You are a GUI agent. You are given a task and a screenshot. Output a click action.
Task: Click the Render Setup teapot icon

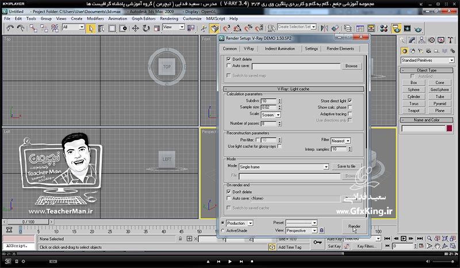point(396,28)
